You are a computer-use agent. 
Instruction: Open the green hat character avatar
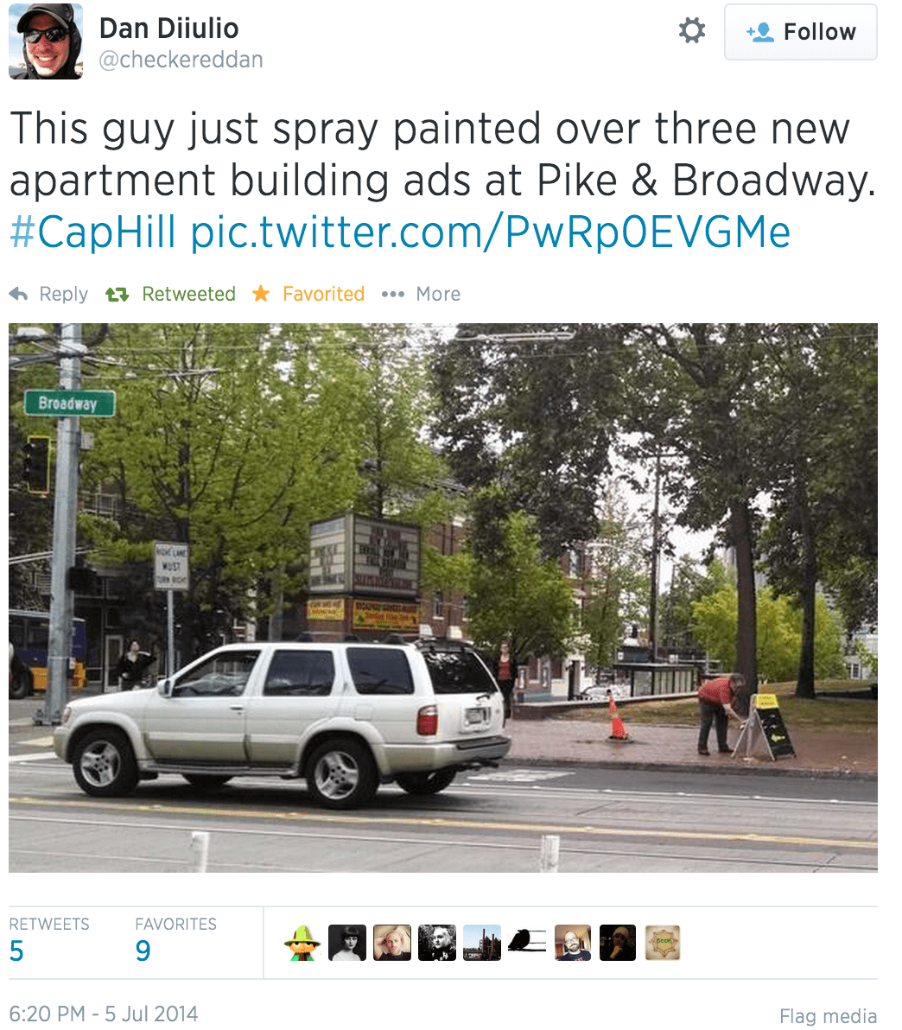[x=302, y=943]
